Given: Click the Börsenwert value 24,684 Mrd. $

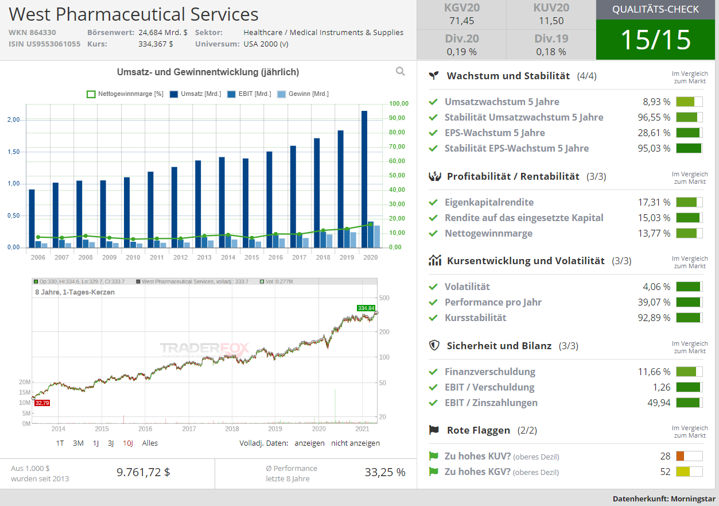Looking at the screenshot, I should pyautogui.click(x=163, y=32).
